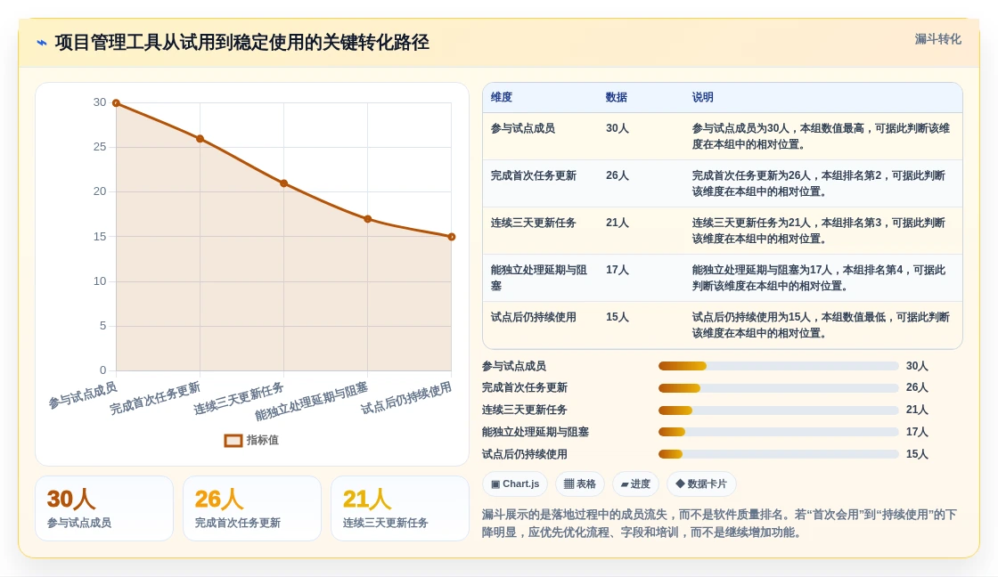Screen dimensions: 998x577
Task: Open the 26人 完成首次任务更新 data card
Action: point(252,508)
